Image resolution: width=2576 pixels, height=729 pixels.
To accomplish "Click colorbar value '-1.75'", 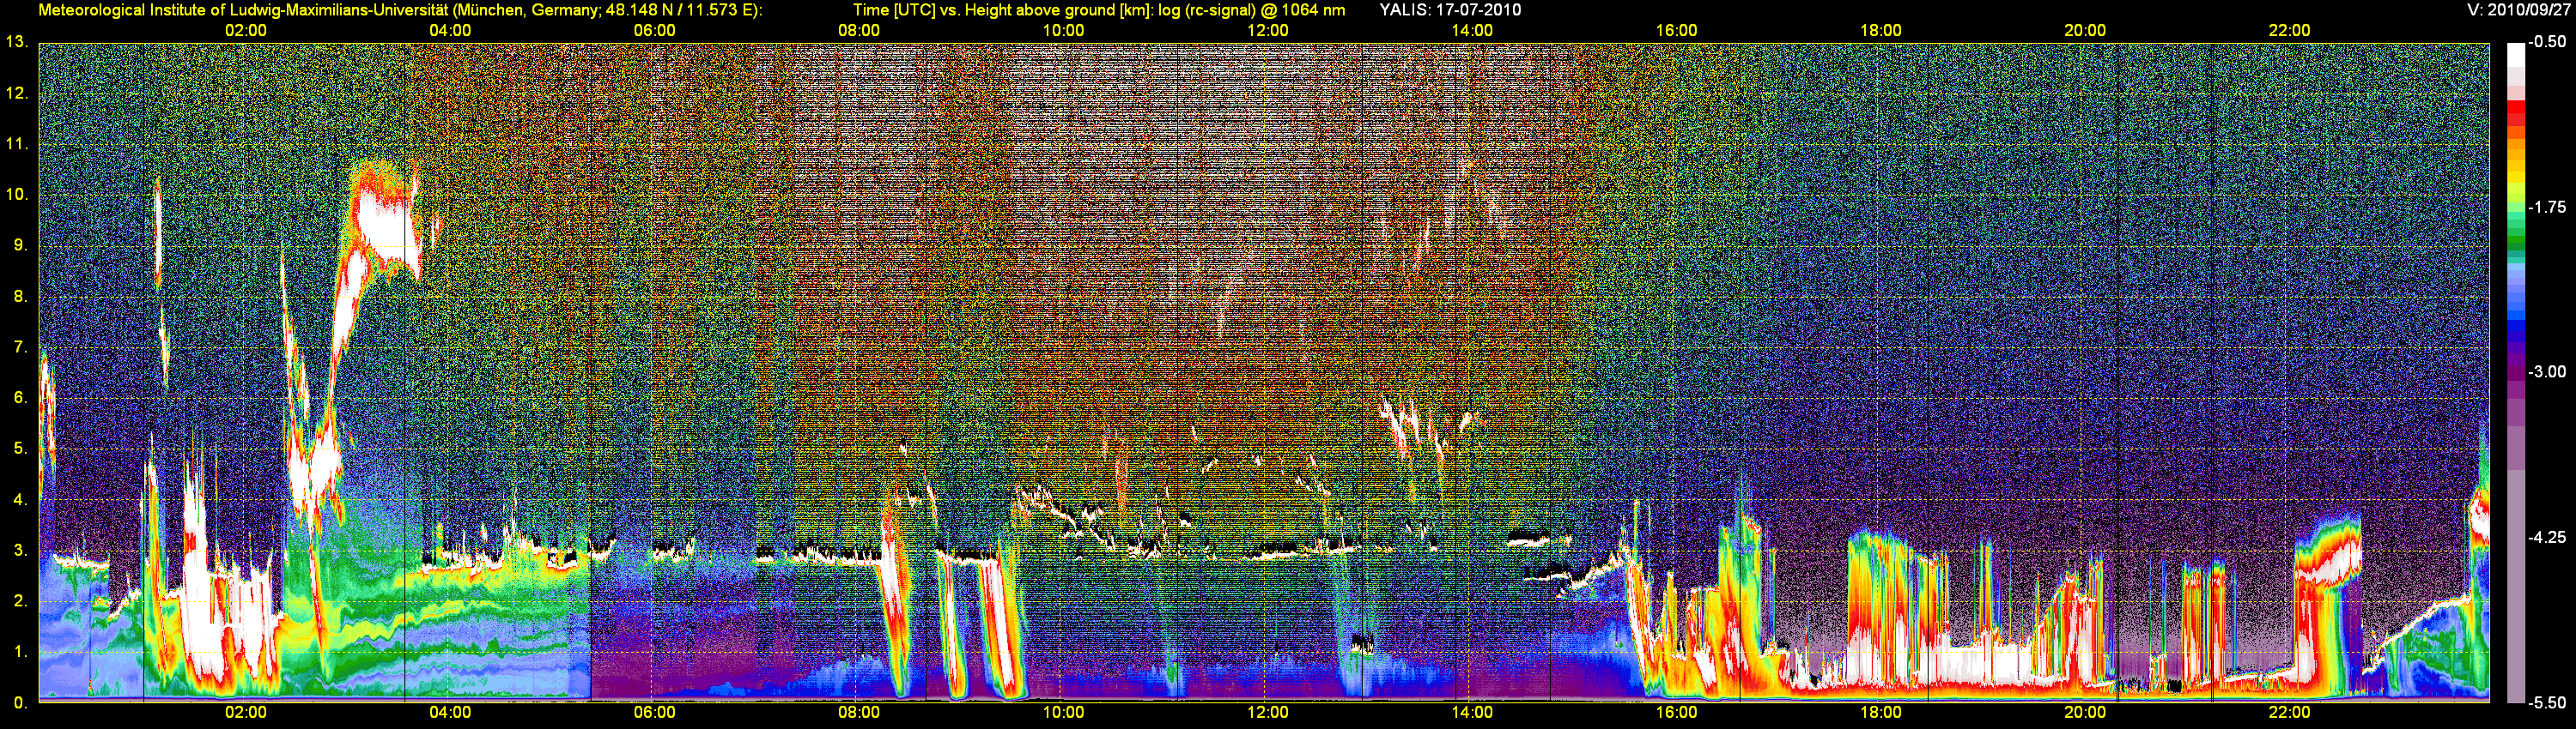I will pyautogui.click(x=2547, y=207).
